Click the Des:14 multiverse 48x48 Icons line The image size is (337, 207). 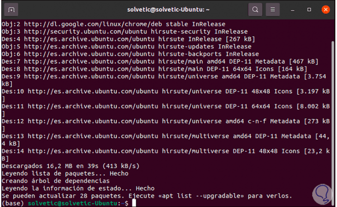pyautogui.click(x=166, y=155)
